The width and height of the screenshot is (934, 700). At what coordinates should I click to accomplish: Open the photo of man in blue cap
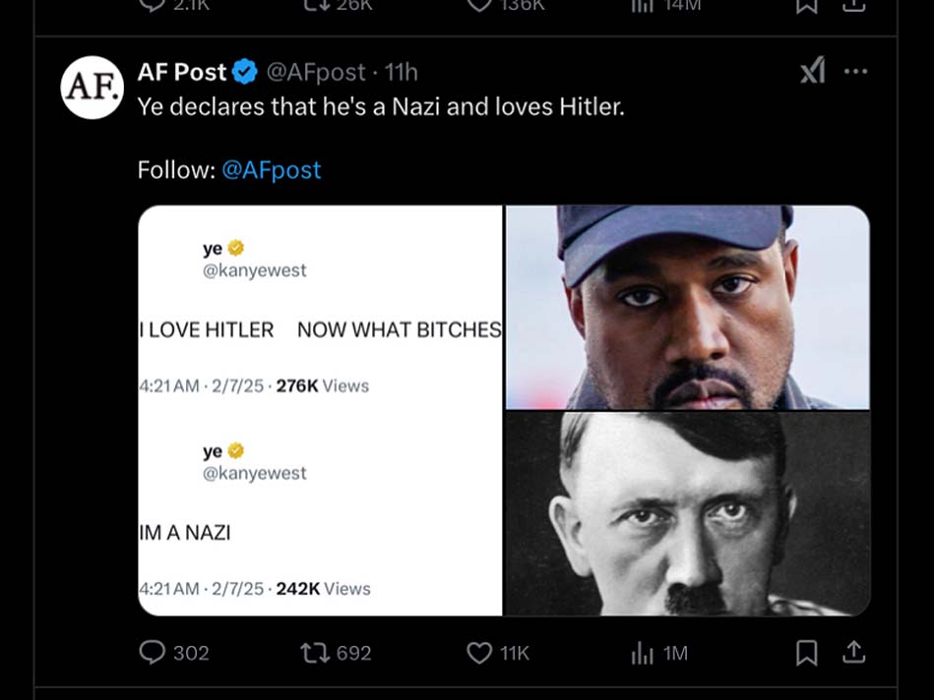(687, 307)
